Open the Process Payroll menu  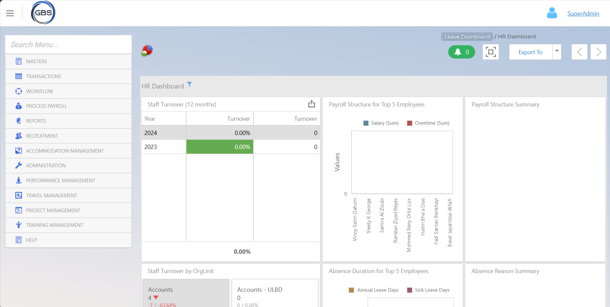pyautogui.click(x=47, y=106)
